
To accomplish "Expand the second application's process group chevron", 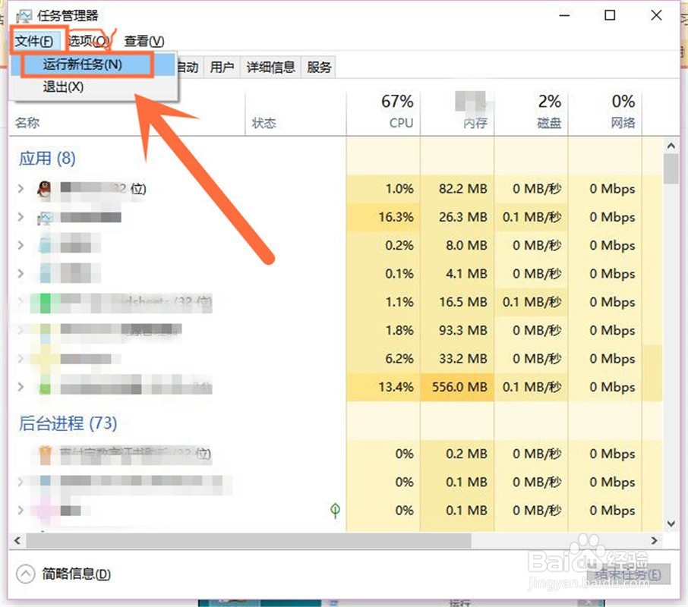I will click(21, 218).
